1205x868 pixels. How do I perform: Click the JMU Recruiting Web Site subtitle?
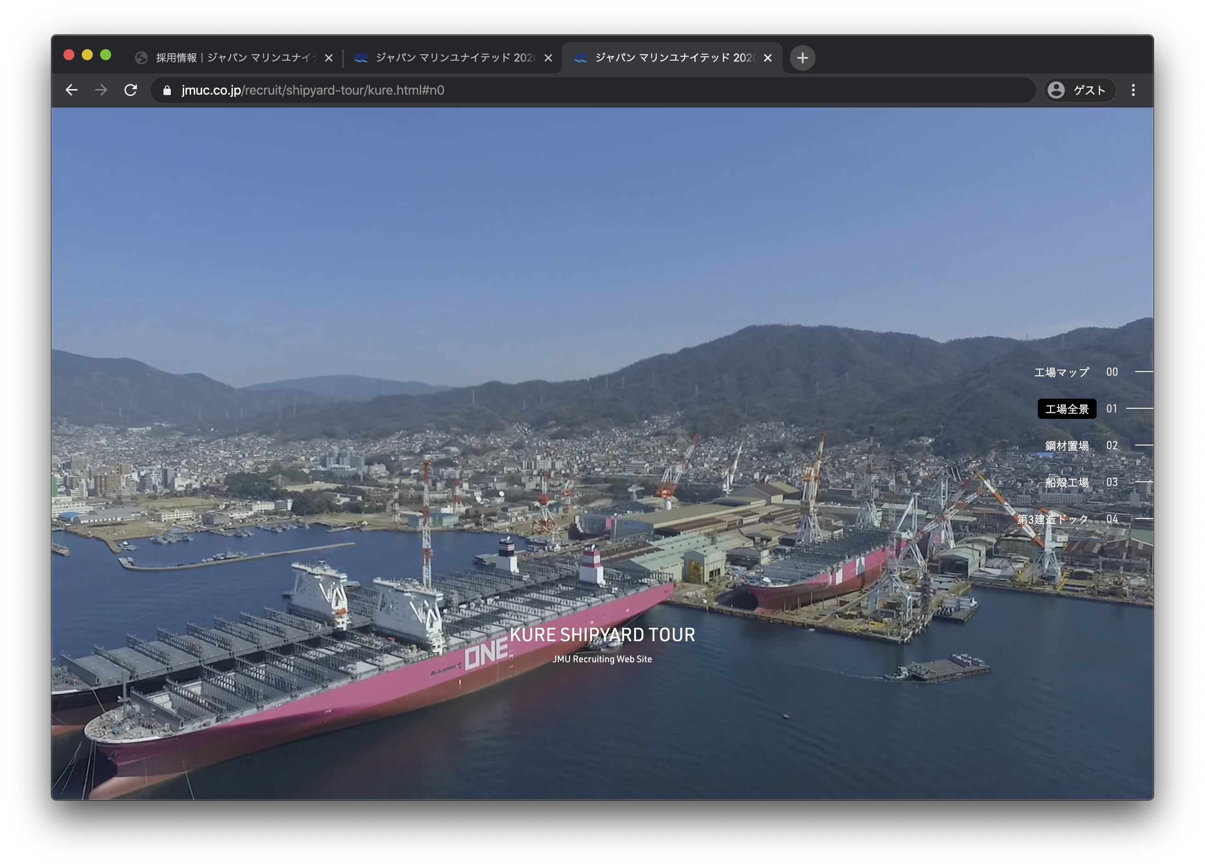602,659
